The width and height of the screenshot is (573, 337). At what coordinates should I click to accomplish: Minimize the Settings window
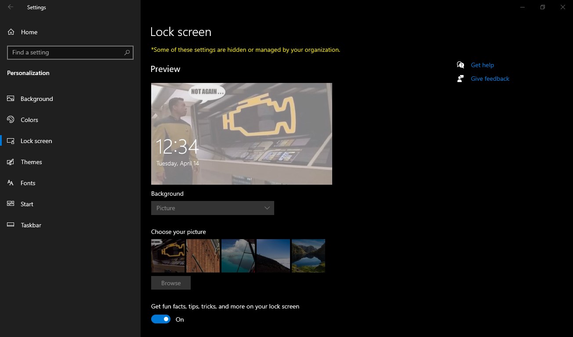[x=522, y=7]
